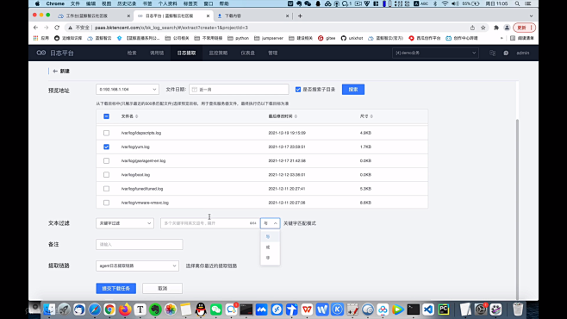Collapse the 与 keyword match mode dropdown
Screen dimensions: 567x319
pos(270,223)
